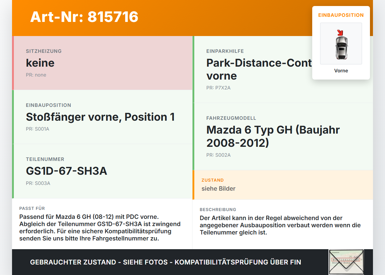This screenshot has width=385, height=275.
Task: Select the Sitzheizung keine card
Action: (102, 63)
